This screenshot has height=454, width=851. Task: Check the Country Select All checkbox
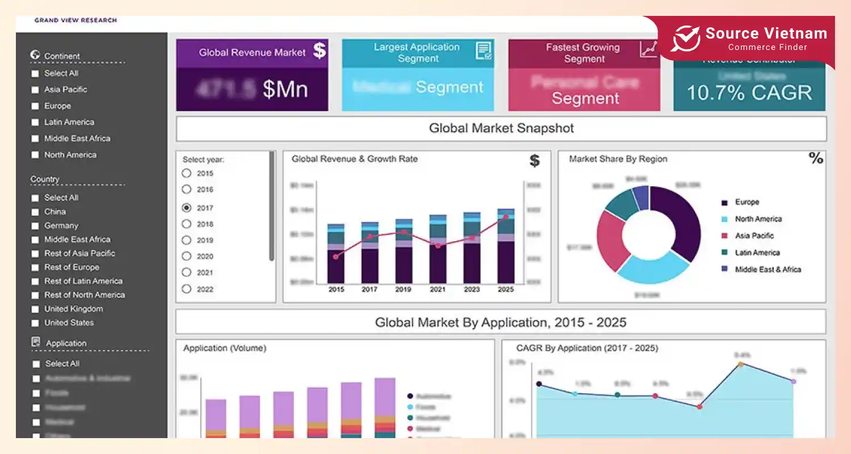click(x=35, y=198)
